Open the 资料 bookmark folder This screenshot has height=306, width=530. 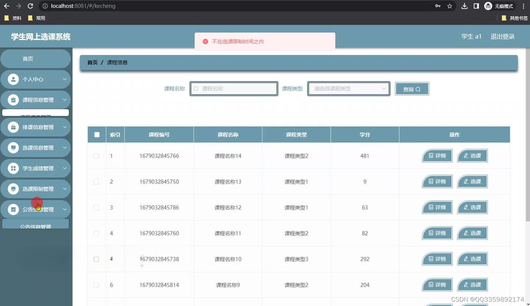13,18
